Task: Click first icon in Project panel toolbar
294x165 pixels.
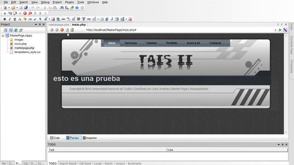Action: click(6, 30)
